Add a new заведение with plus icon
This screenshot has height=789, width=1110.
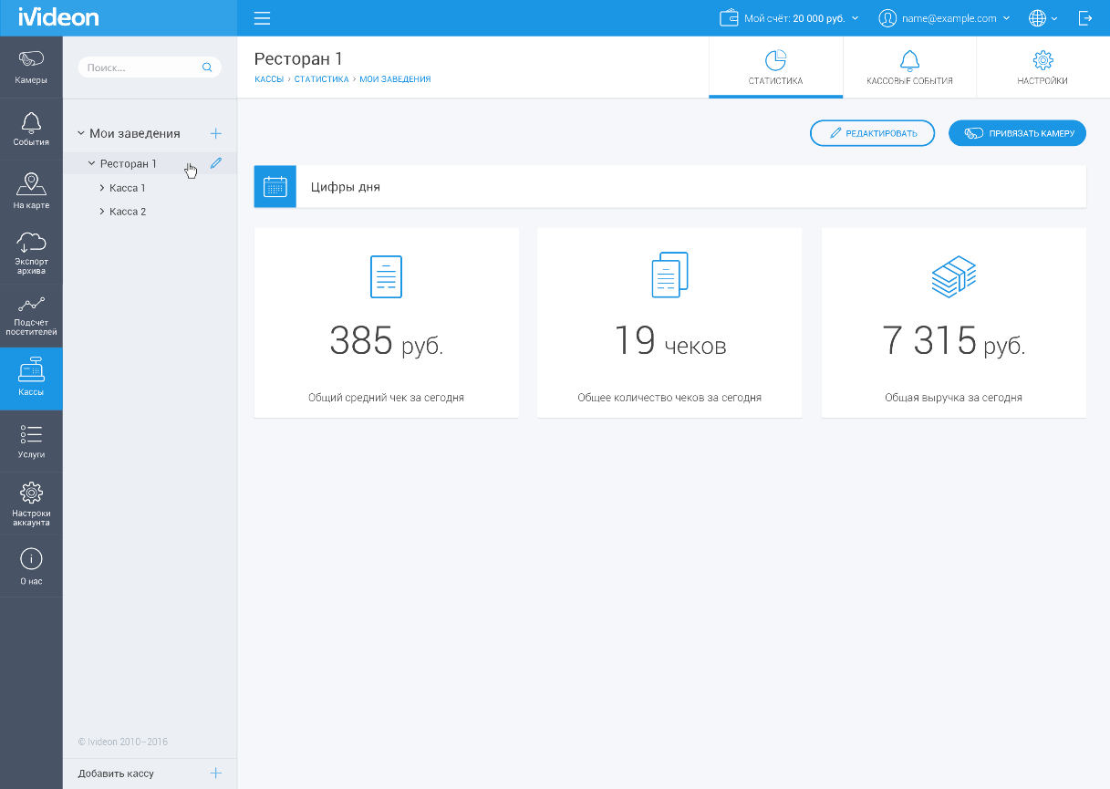[216, 133]
